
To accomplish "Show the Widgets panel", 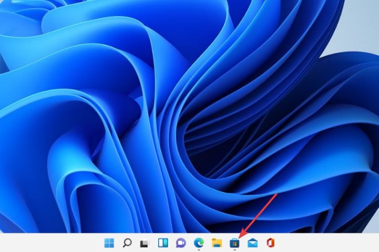I will pyautogui.click(x=163, y=243).
